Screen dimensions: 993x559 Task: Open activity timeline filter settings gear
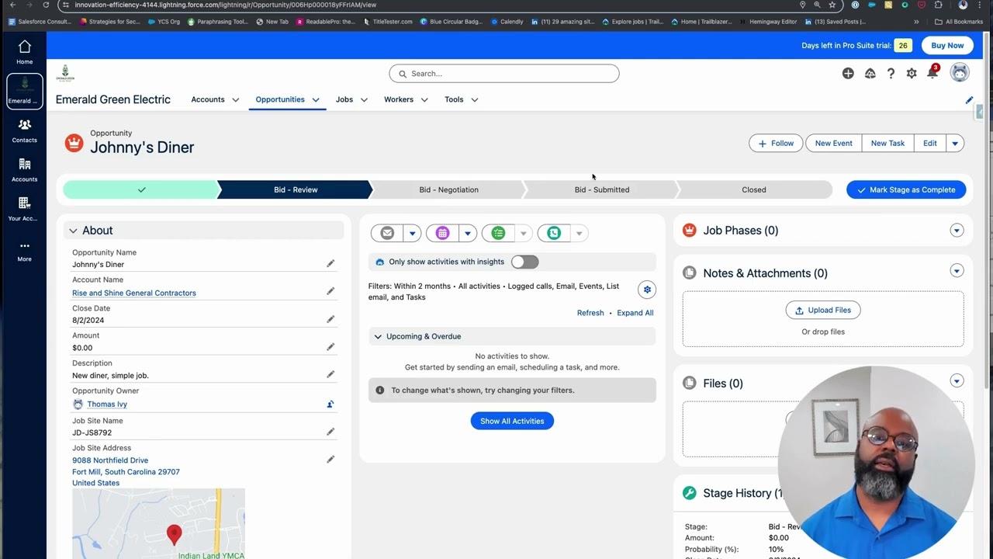(x=647, y=290)
